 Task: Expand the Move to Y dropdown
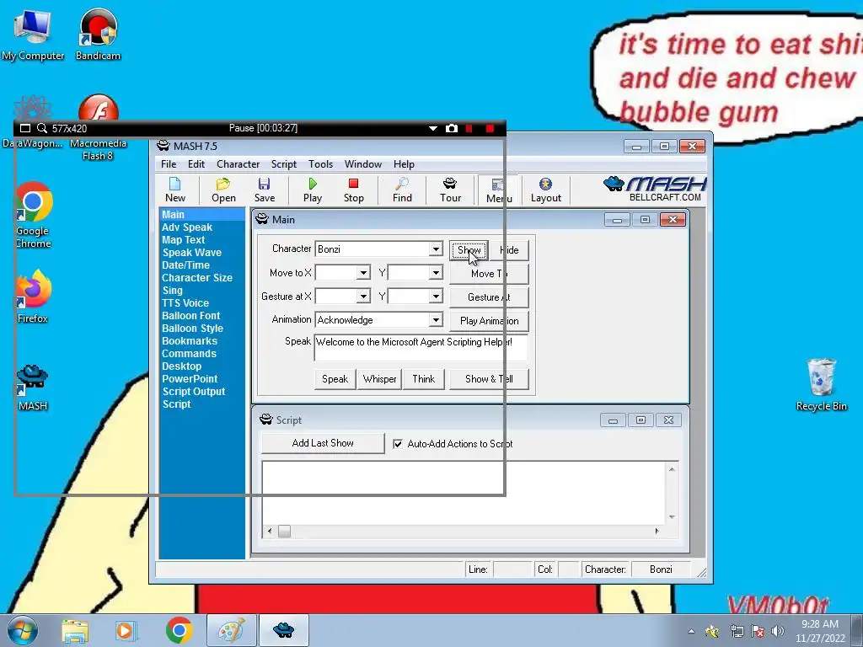(x=436, y=273)
